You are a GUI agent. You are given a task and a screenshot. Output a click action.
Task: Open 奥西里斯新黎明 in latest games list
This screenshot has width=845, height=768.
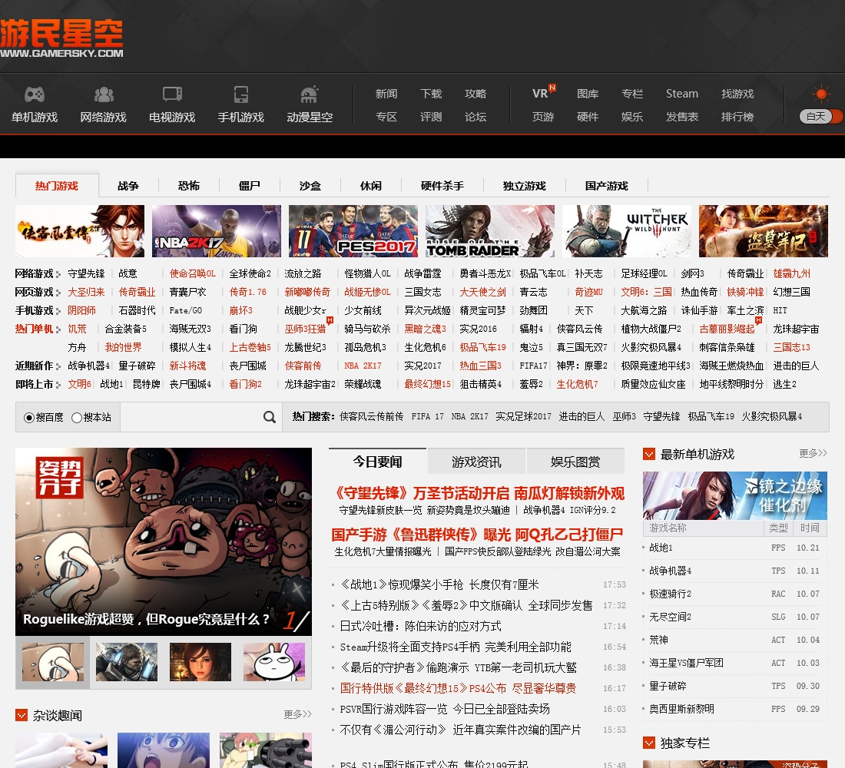click(681, 710)
